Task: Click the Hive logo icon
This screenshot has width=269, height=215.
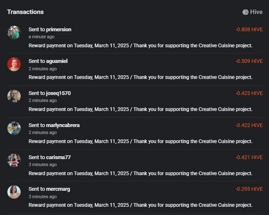Action: coord(246,12)
